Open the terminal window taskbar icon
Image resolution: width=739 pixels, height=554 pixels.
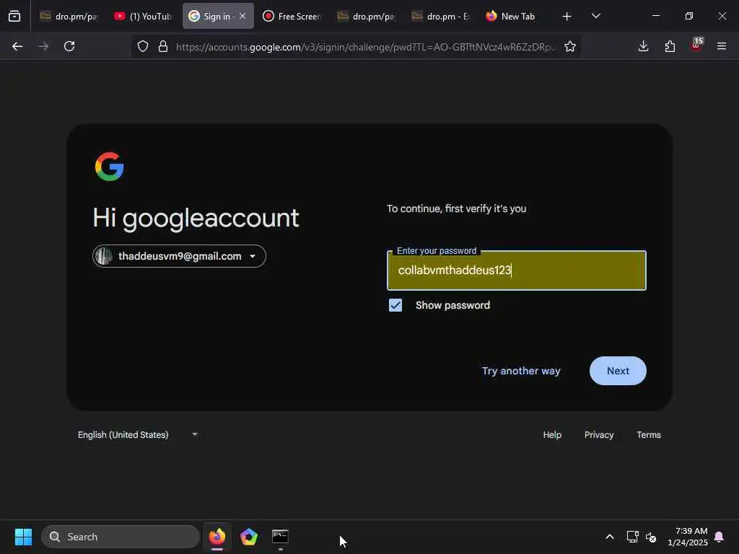[280, 537]
